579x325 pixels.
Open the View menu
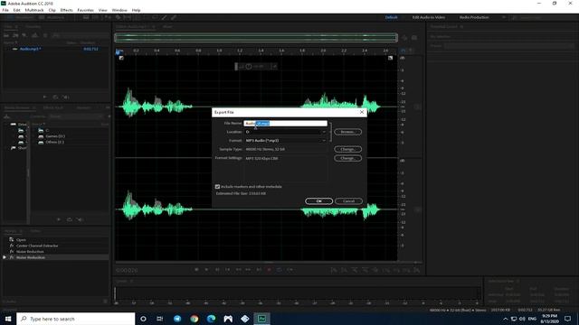pos(102,10)
